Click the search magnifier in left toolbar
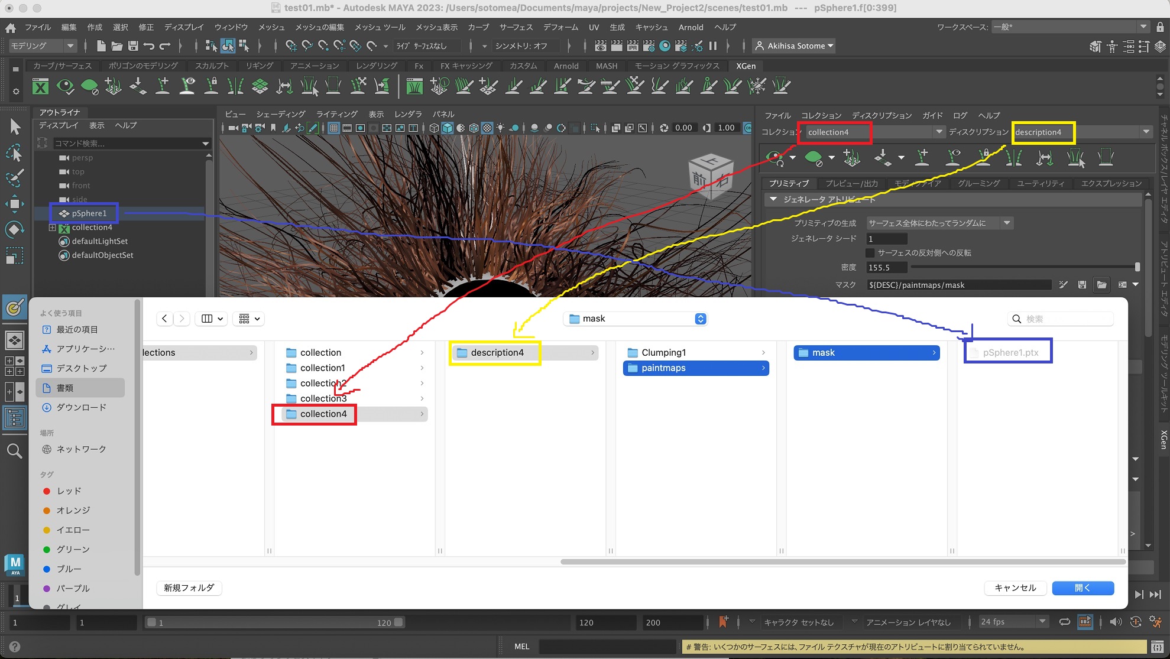Image resolution: width=1170 pixels, height=659 pixels. point(15,452)
